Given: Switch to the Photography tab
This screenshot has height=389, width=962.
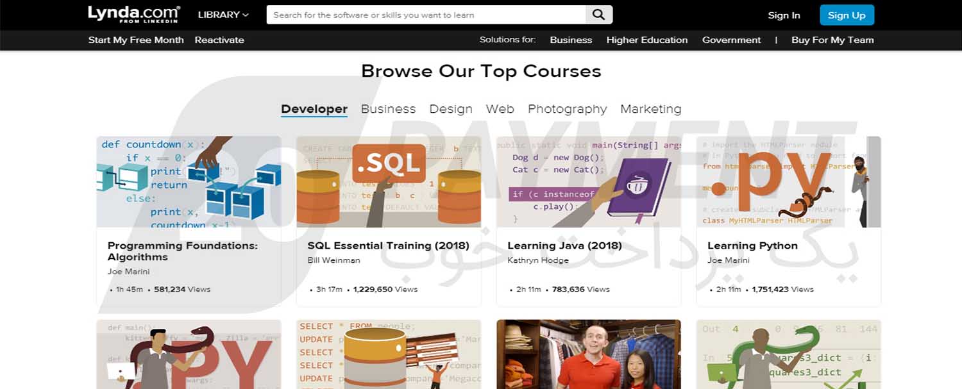Looking at the screenshot, I should click(568, 109).
